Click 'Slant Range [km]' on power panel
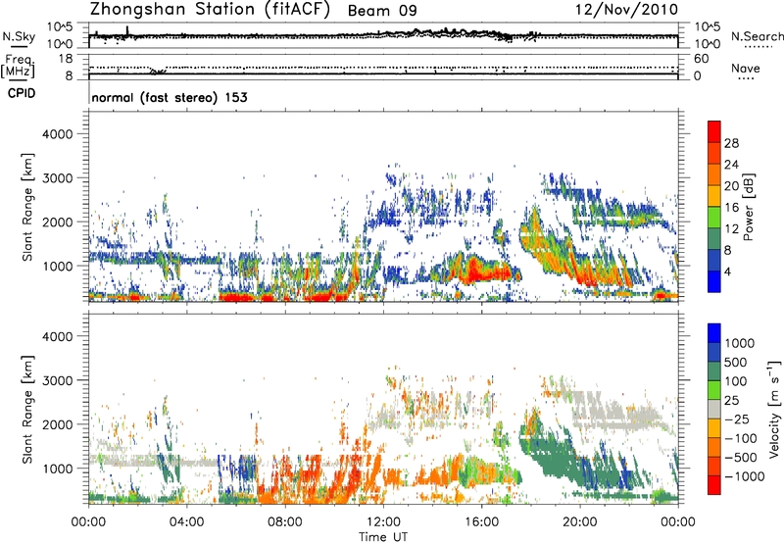Screen dimensions: 784x543 [27, 207]
